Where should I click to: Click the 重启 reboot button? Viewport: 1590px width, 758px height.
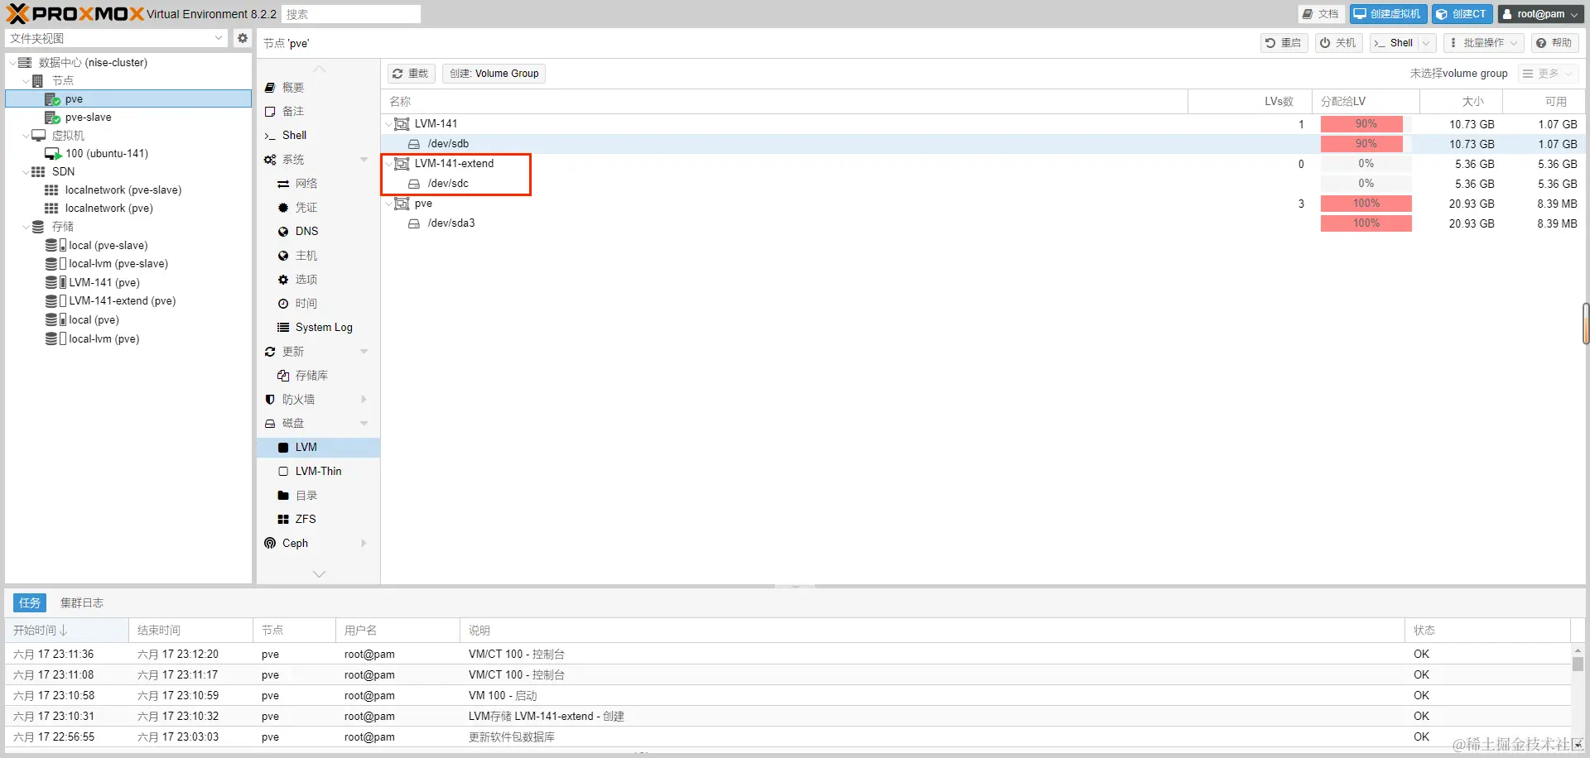pos(1284,43)
